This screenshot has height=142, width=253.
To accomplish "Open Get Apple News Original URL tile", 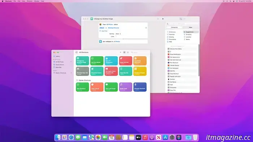I will click(x=111, y=71).
